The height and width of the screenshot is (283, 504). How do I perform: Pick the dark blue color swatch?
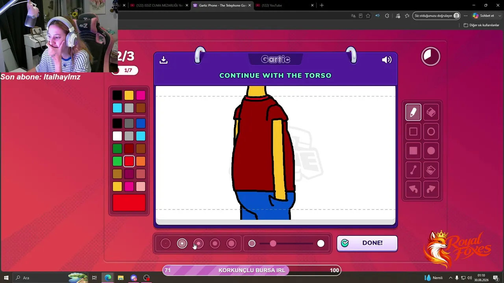coord(141,123)
